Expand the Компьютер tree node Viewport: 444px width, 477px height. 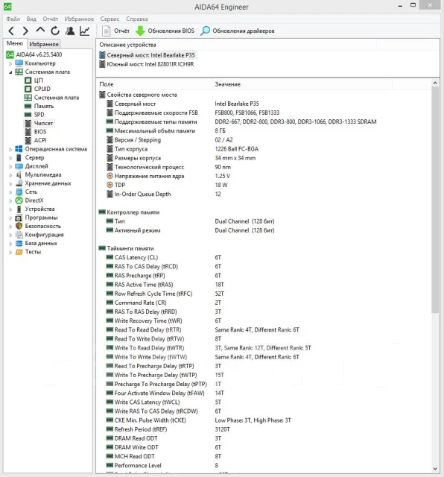tap(10, 63)
